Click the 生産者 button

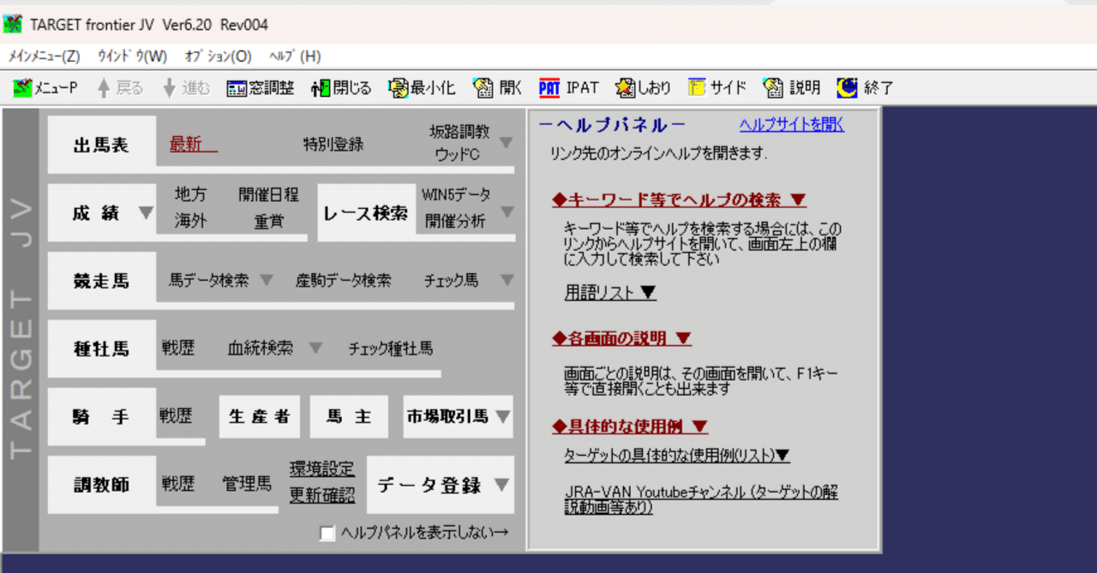(x=260, y=417)
